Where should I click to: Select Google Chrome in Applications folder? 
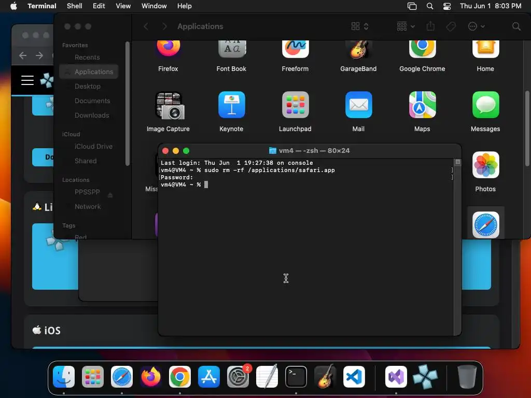click(x=422, y=48)
